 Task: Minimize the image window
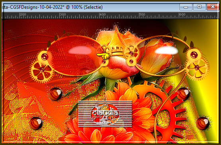[x=186, y=7]
